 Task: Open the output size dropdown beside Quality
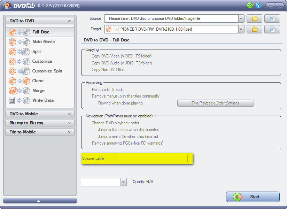coord(124,182)
